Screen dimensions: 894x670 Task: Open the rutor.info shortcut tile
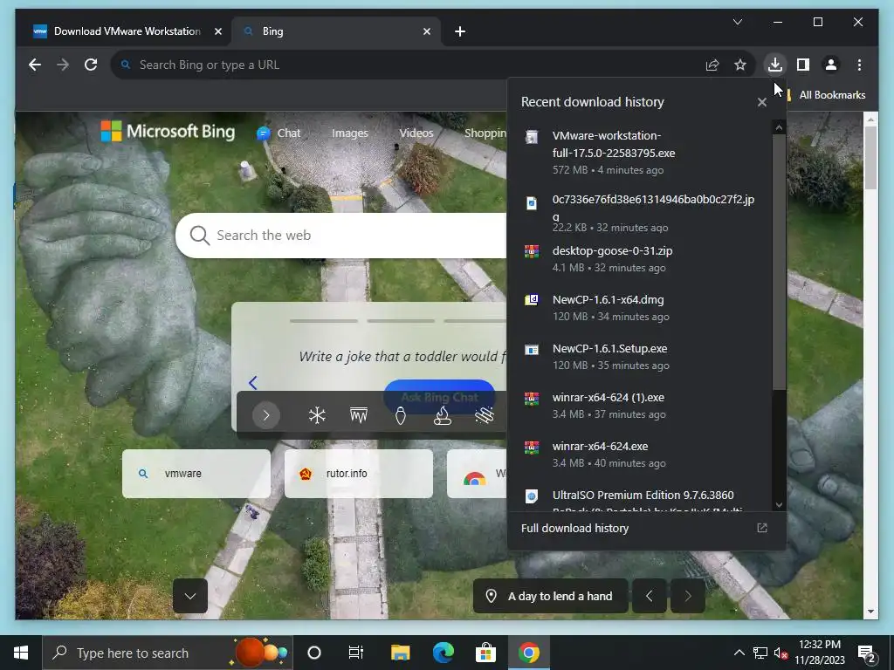tap(359, 474)
